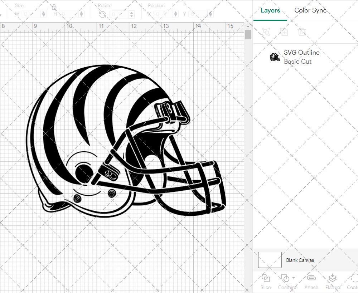
Task: Click the vertical scrollbar thumb
Action: (x=248, y=35)
